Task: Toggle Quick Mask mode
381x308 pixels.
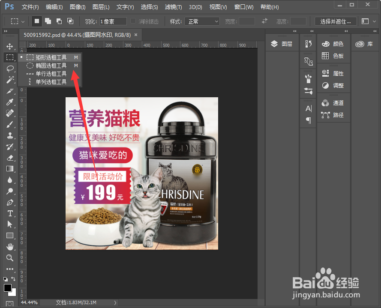Action: pyautogui.click(x=9, y=304)
